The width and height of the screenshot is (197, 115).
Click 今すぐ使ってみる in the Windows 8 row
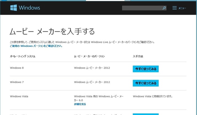click(x=146, y=69)
